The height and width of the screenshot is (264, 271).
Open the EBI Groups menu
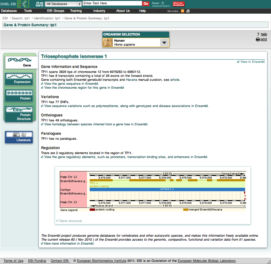(x=56, y=11)
